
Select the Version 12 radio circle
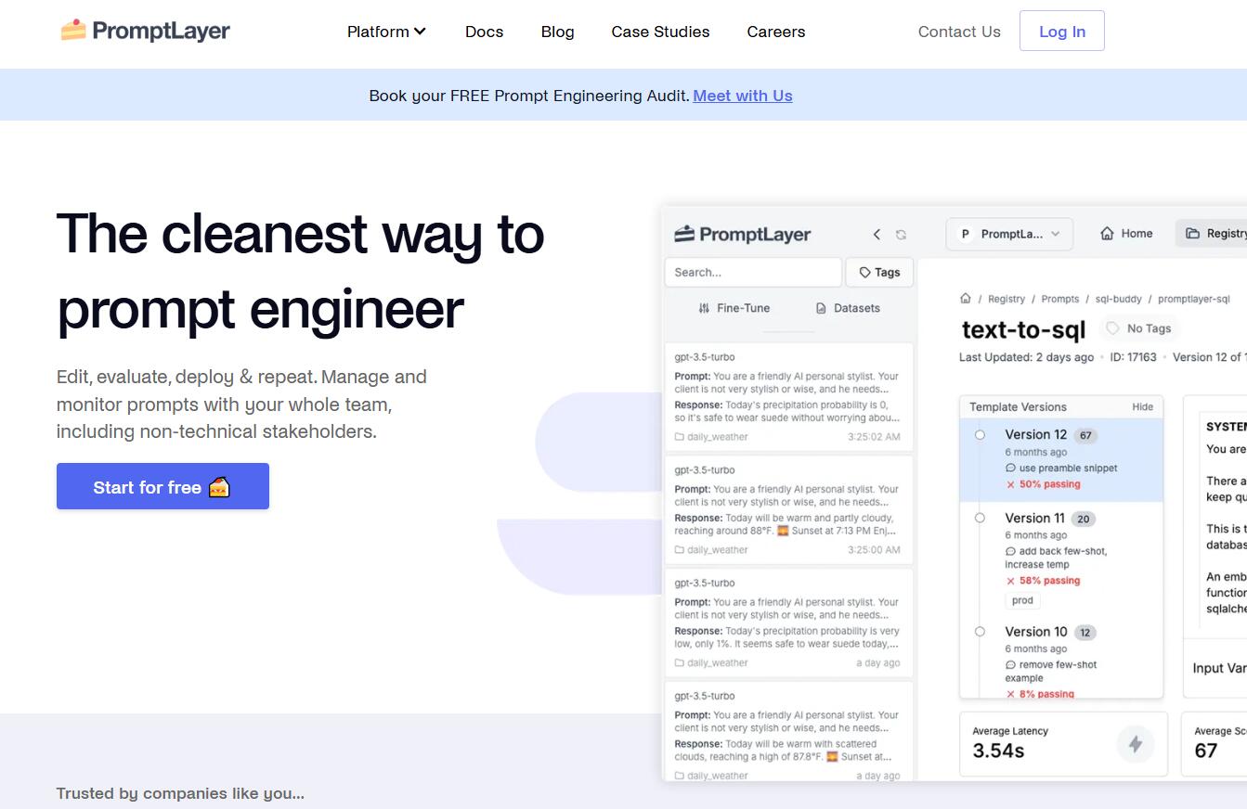pos(980,434)
